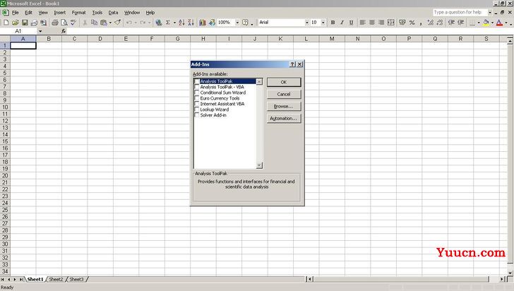Expand the Paste options dropdown arrow
The width and height of the screenshot is (514, 291).
tap(110, 23)
